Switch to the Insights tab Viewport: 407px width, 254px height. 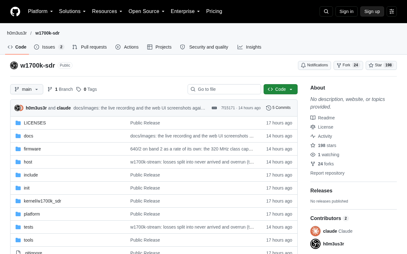coord(249,47)
